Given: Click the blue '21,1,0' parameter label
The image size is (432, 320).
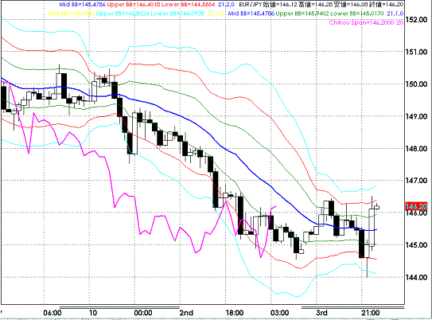Looking at the screenshot, I should (x=395, y=14).
